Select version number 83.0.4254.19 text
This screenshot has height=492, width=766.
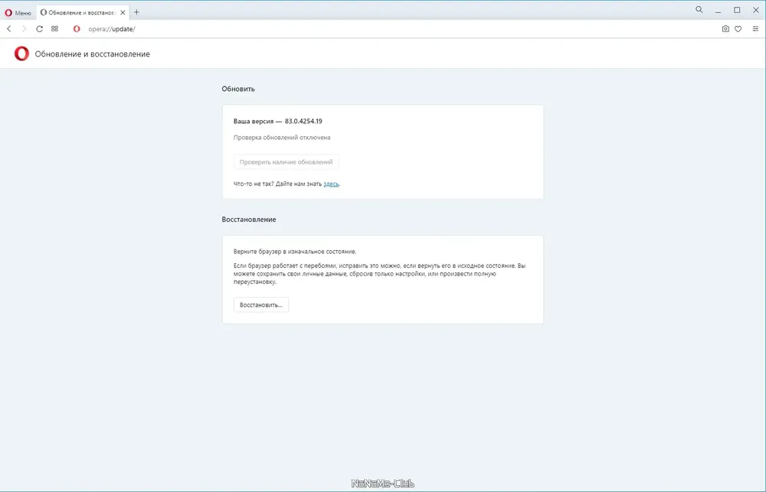pyautogui.click(x=303, y=121)
